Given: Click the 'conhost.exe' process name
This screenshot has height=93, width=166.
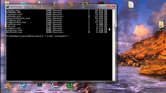Looking at the screenshot, I should click(x=13, y=28).
